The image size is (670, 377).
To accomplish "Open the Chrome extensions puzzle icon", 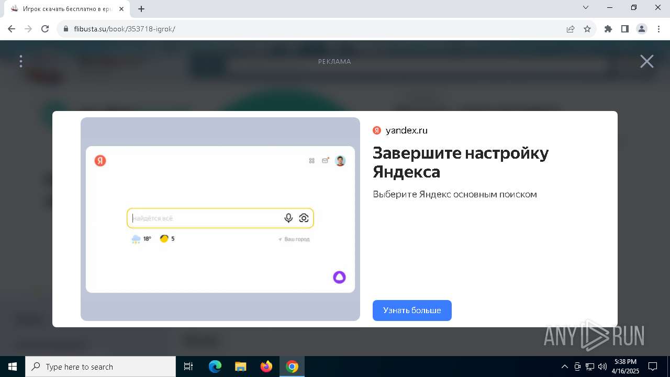I will tap(608, 29).
